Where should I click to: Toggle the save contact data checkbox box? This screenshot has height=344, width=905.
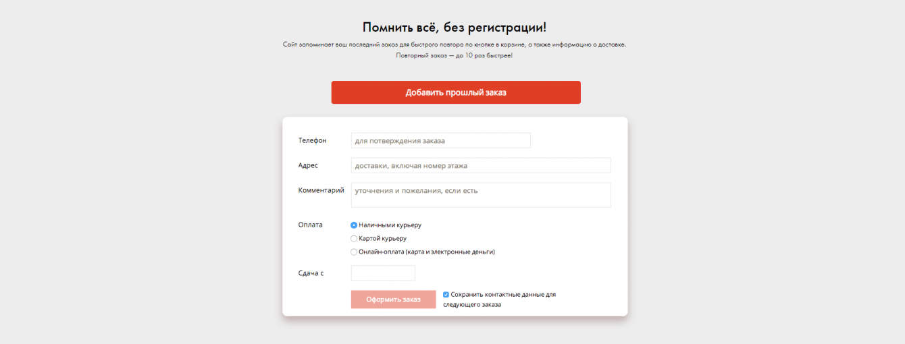coord(446,295)
